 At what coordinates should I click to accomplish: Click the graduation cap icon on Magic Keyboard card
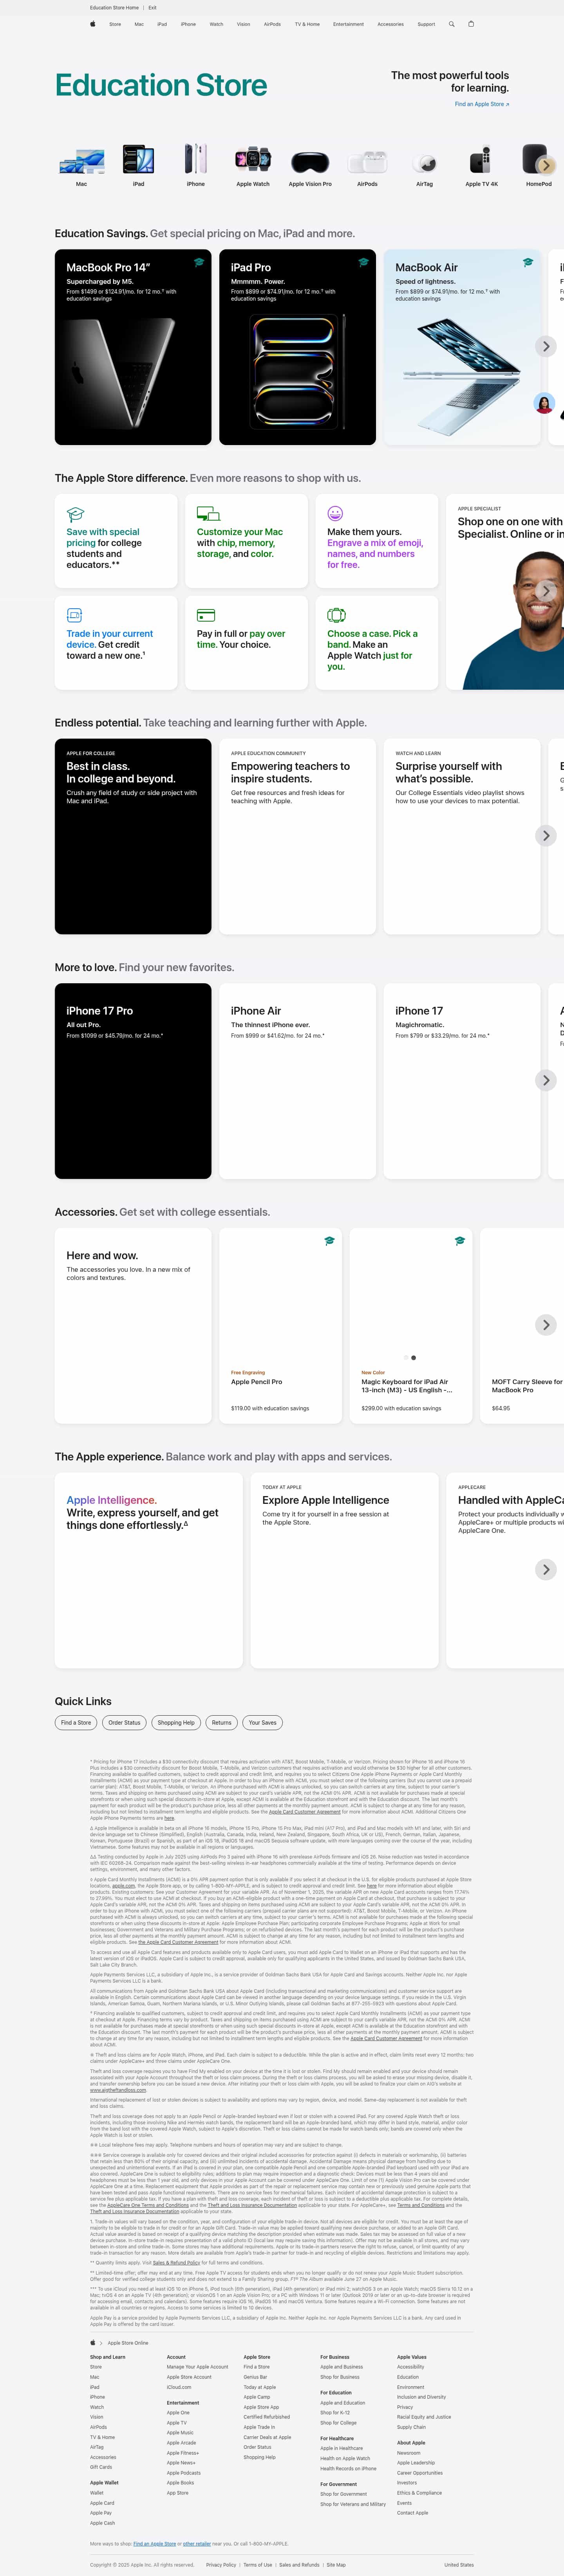coord(459,1241)
